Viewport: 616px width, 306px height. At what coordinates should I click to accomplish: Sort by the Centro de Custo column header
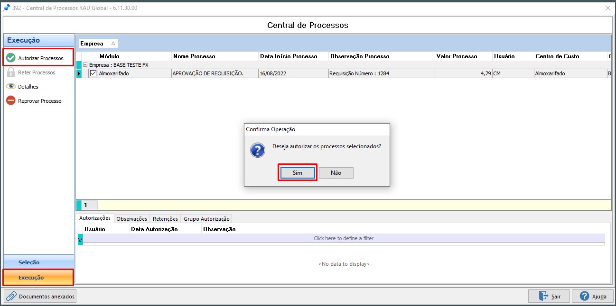(x=570, y=56)
